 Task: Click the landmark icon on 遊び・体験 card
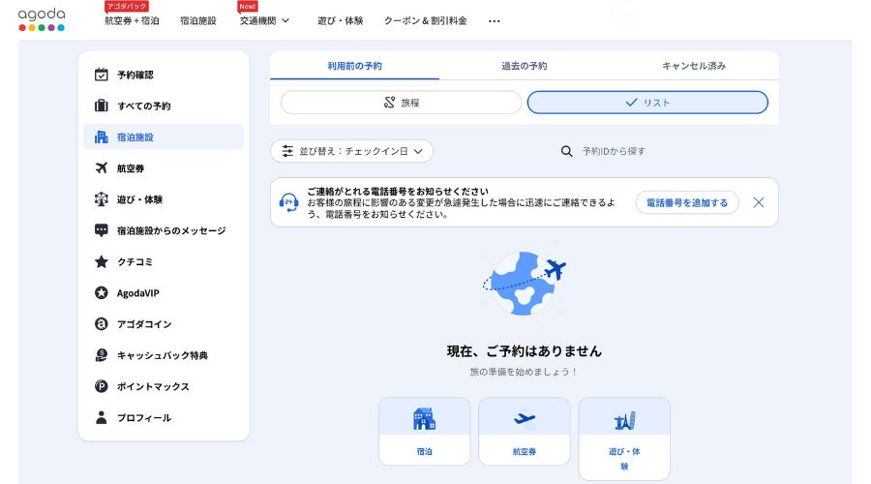pyautogui.click(x=624, y=421)
